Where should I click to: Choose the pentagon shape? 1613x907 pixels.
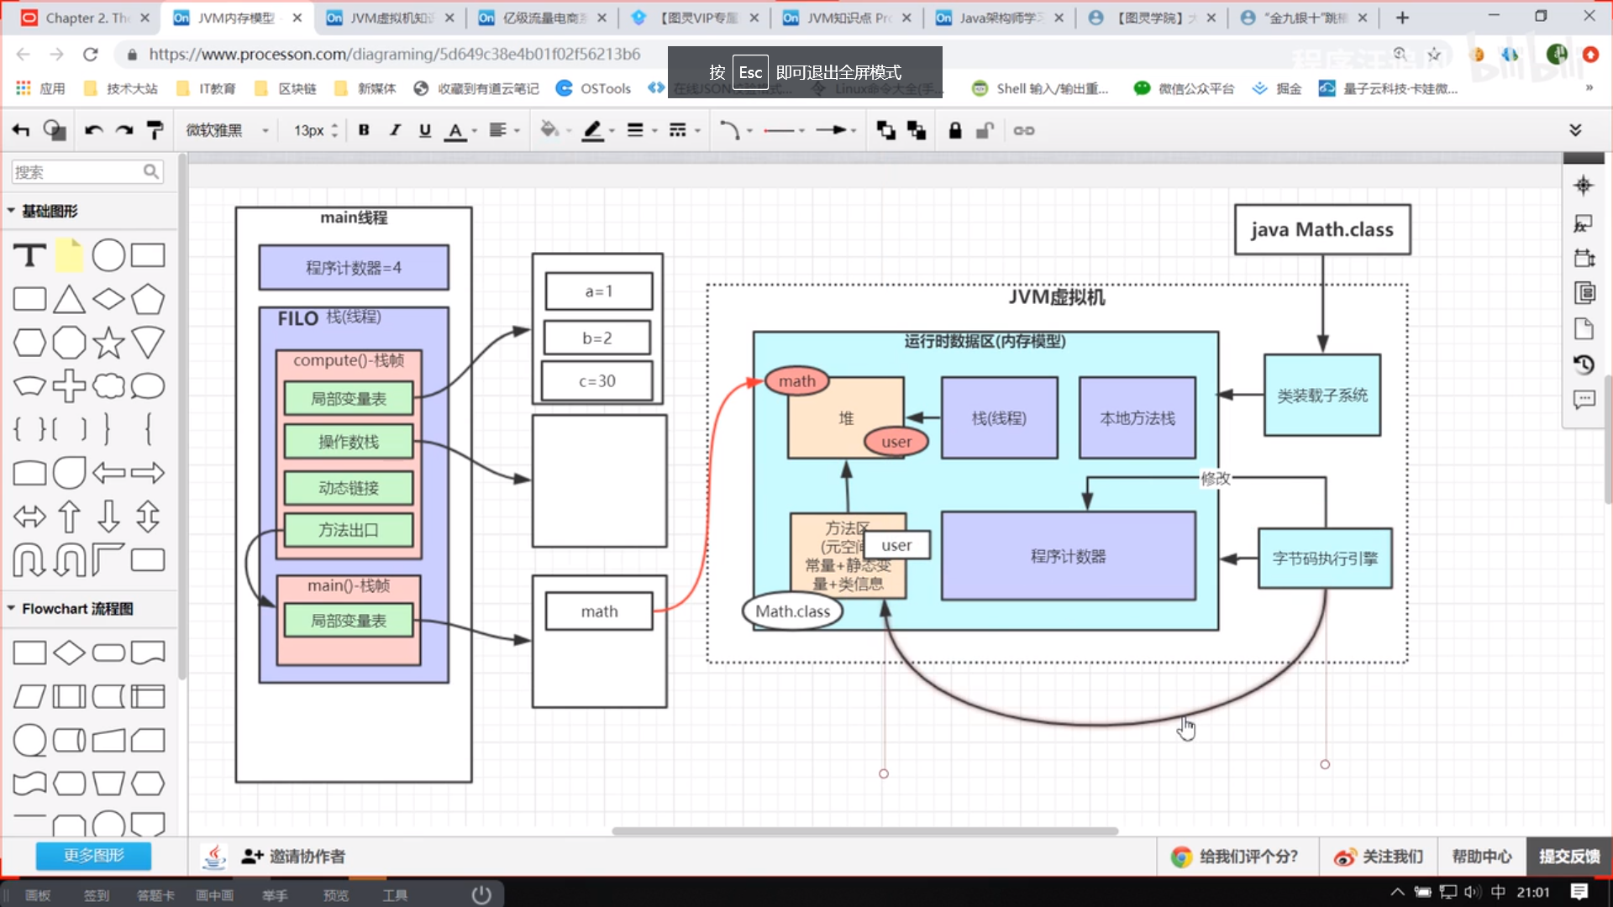(148, 300)
